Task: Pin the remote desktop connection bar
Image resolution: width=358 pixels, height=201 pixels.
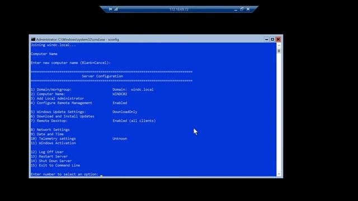Action: pos(111,9)
